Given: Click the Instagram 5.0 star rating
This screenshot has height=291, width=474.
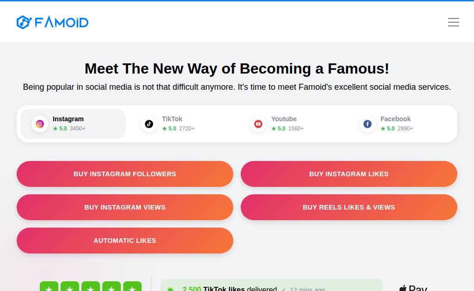Looking at the screenshot, I should (x=60, y=129).
